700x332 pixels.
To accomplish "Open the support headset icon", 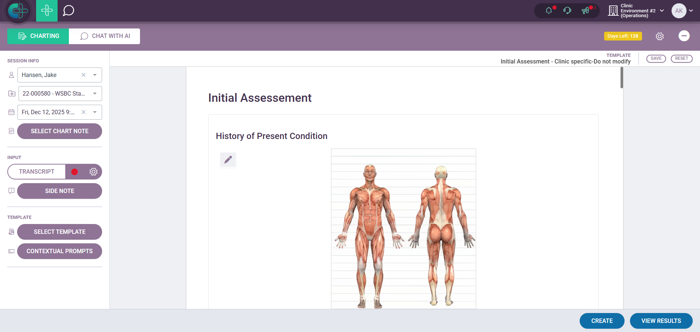I will 567,11.
